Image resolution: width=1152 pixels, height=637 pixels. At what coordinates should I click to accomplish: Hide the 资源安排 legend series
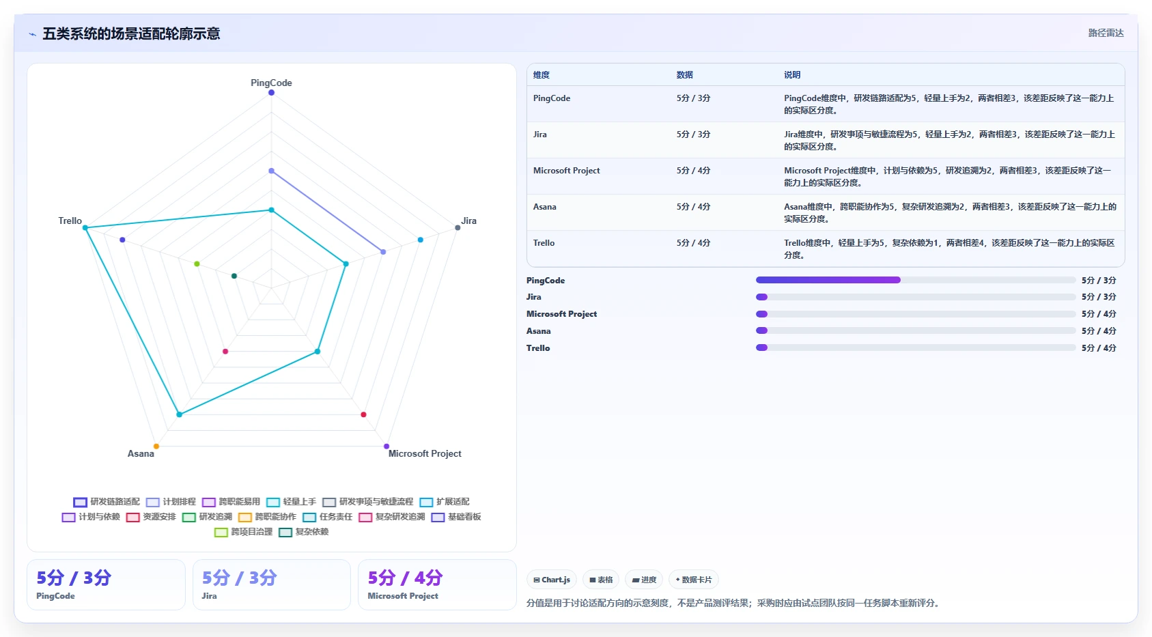tap(151, 517)
